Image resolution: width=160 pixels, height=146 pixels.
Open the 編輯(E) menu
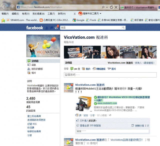pyautogui.click(x=15, y=14)
